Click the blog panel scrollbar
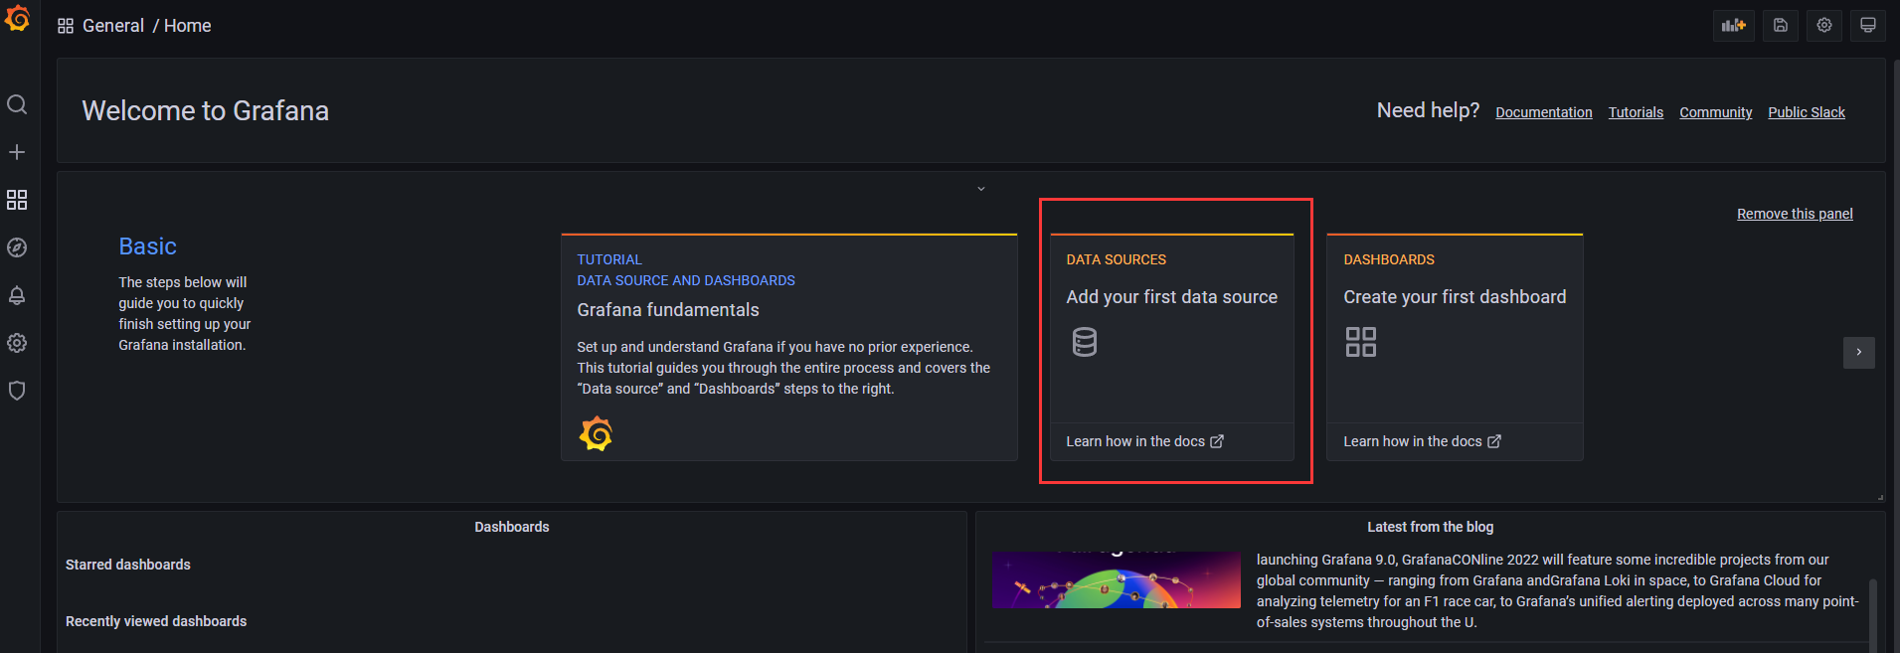Viewport: 1900px width, 653px height. pyautogui.click(x=1873, y=614)
